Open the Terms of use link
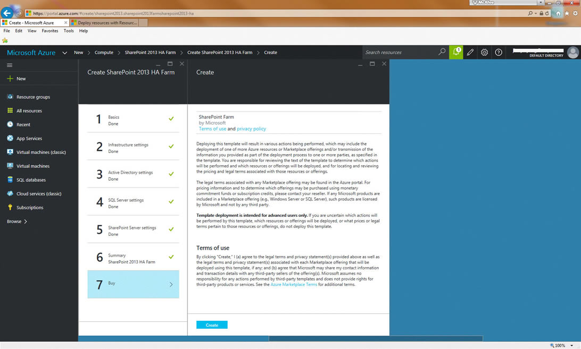This screenshot has height=349, width=581. tap(212, 129)
